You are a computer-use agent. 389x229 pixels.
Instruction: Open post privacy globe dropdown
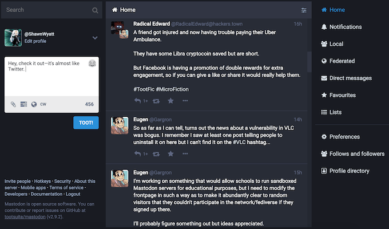pos(34,104)
